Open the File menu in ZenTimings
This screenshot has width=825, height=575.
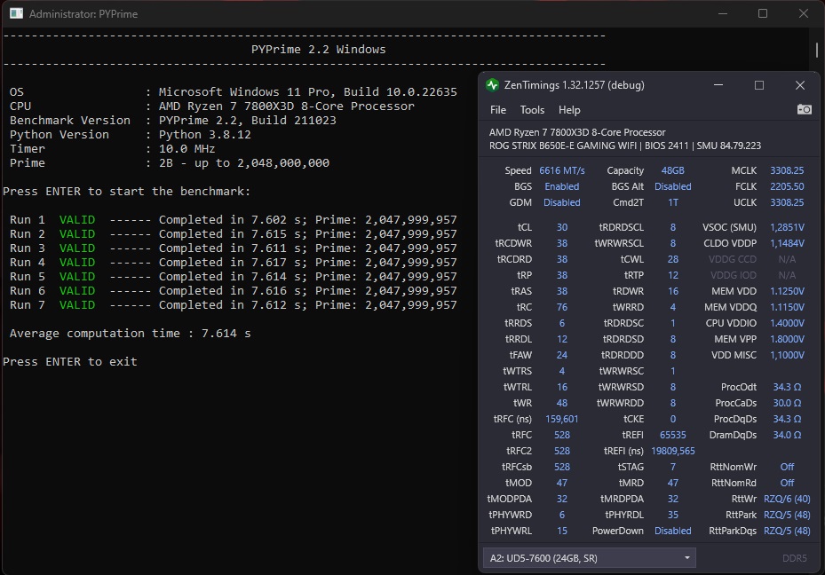497,110
